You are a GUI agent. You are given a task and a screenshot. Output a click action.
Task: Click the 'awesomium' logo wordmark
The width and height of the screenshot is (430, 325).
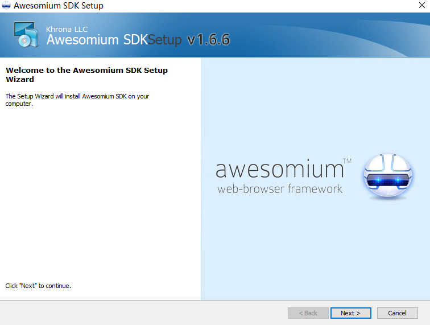[x=280, y=169]
